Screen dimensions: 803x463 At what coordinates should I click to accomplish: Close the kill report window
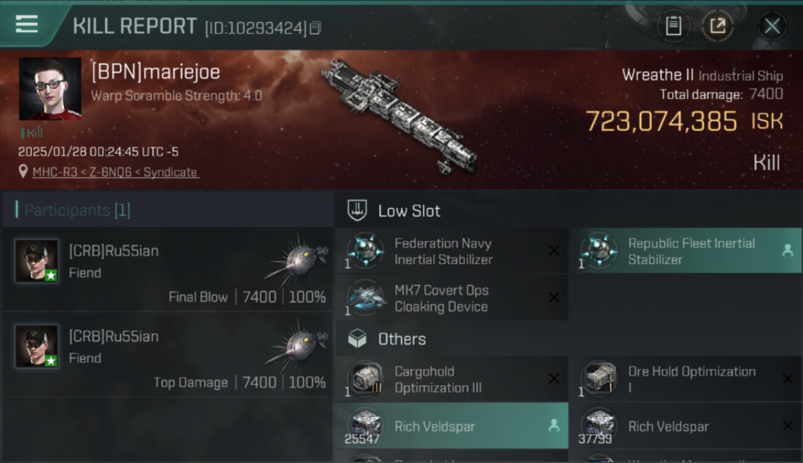click(772, 26)
